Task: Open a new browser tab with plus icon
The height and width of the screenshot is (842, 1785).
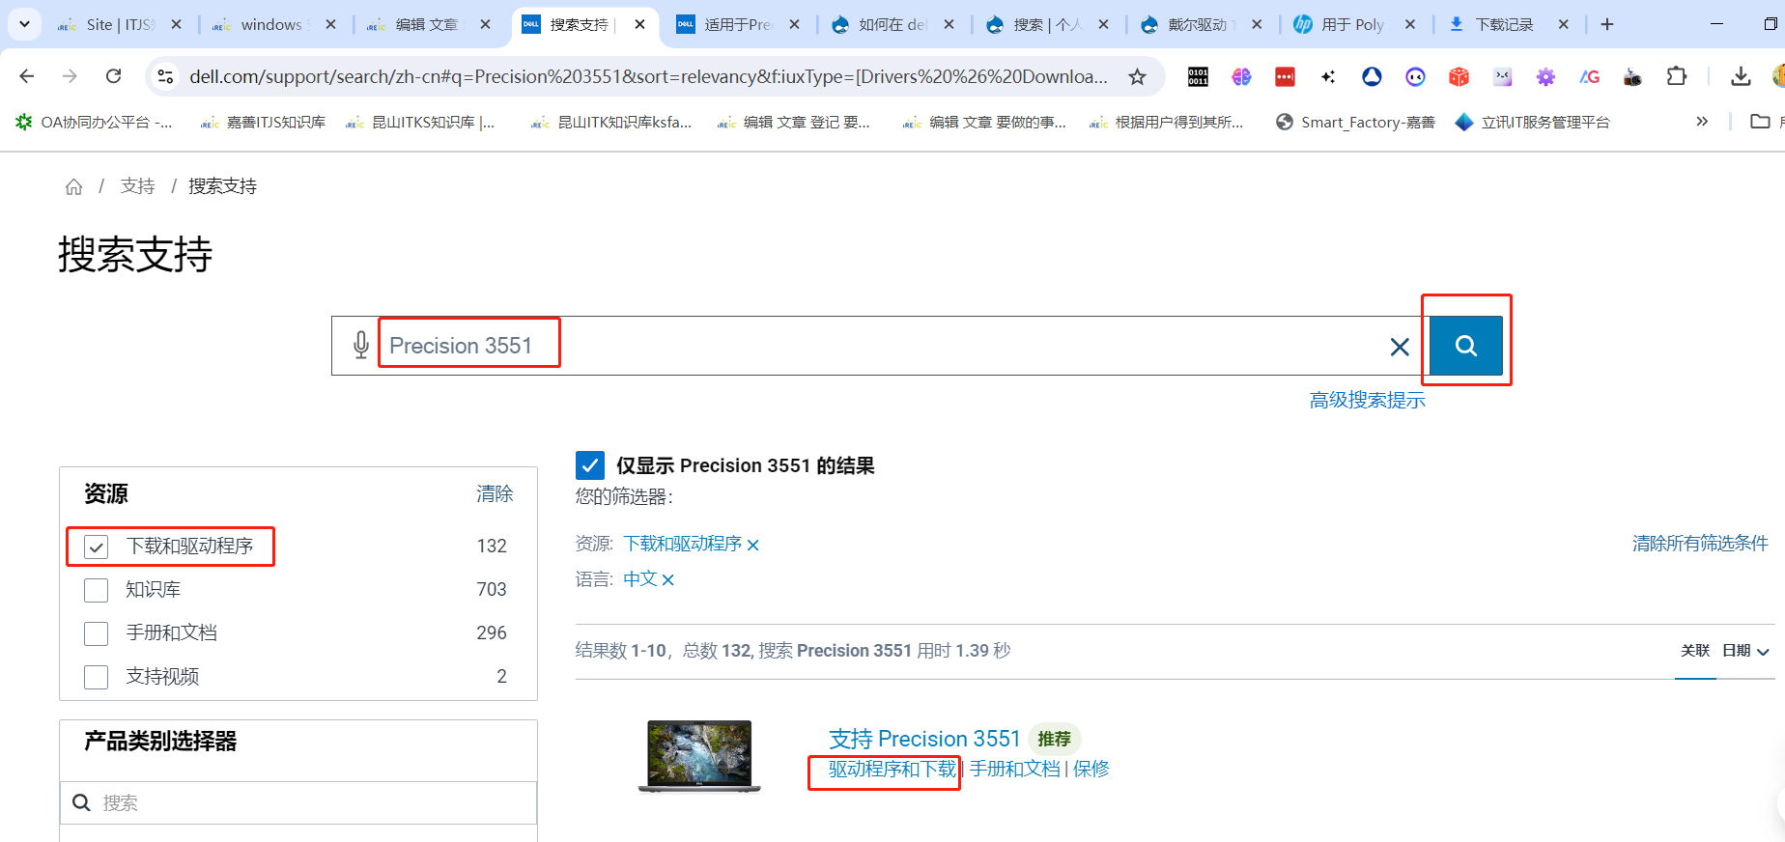Action: (1607, 24)
